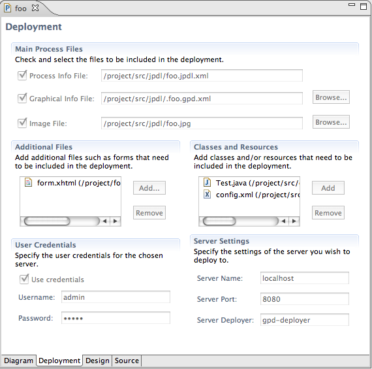Viewport: 372px width, 369px height.
Task: Click the config.xml file icon
Action: [x=207, y=195]
